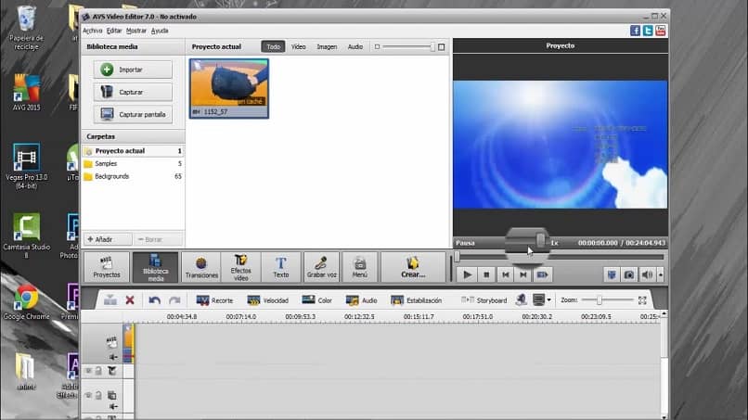Switch to Storyboard view
The width and height of the screenshot is (748, 420).
pos(484,300)
